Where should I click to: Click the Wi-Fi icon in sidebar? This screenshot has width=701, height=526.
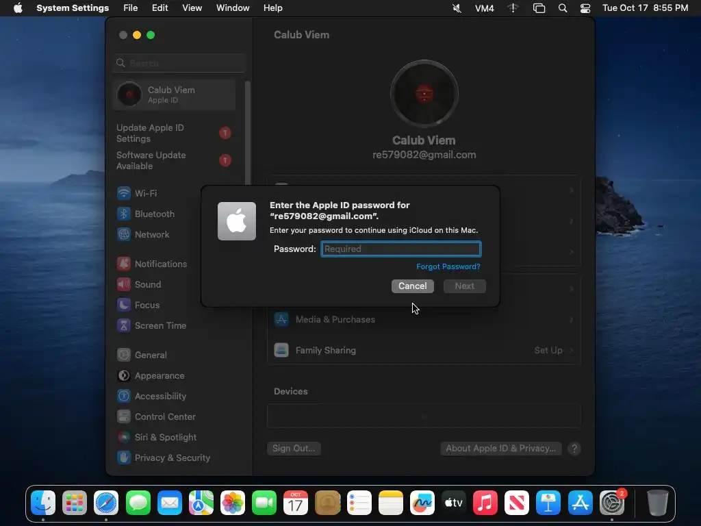[x=124, y=193]
